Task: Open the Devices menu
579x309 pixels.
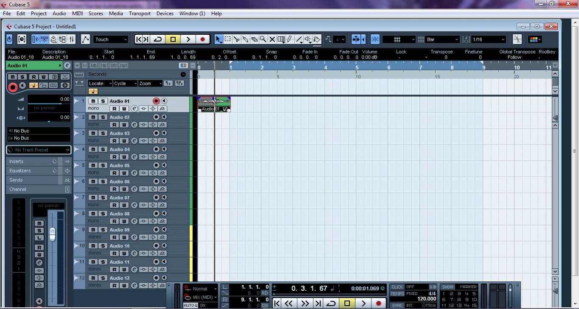Action: point(165,14)
